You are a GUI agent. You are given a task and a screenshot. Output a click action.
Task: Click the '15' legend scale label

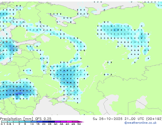point(38,124)
